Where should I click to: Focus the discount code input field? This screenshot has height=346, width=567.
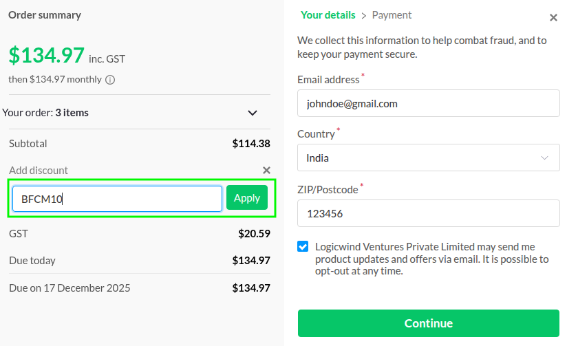[117, 199]
